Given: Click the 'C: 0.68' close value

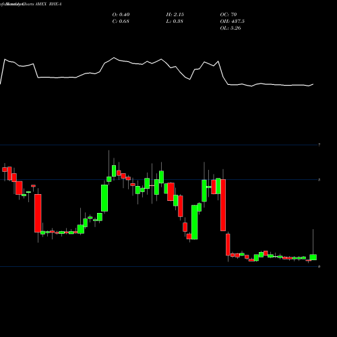Looking at the screenshot, I should pos(121,22).
